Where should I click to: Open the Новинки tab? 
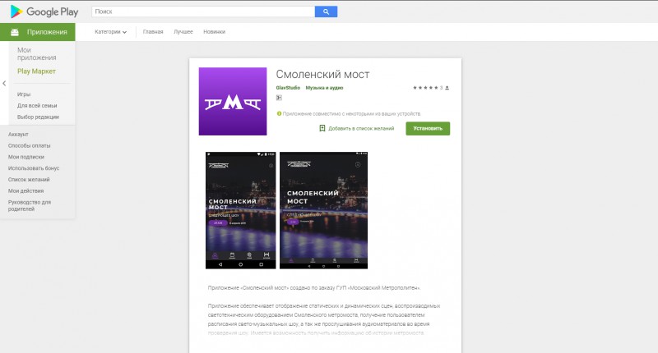coord(215,32)
